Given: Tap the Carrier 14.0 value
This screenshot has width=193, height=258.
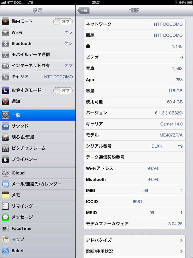Looking at the screenshot, I should (171, 124).
